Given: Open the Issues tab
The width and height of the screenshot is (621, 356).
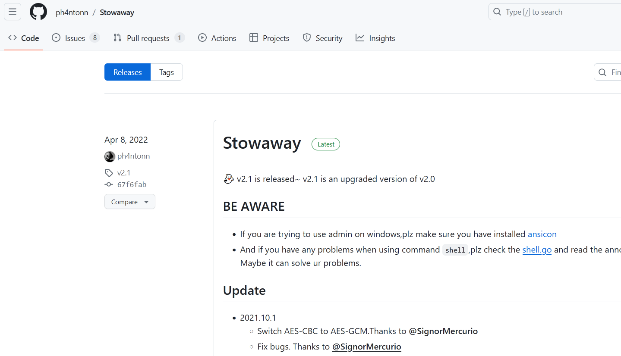Looking at the screenshot, I should [76, 38].
